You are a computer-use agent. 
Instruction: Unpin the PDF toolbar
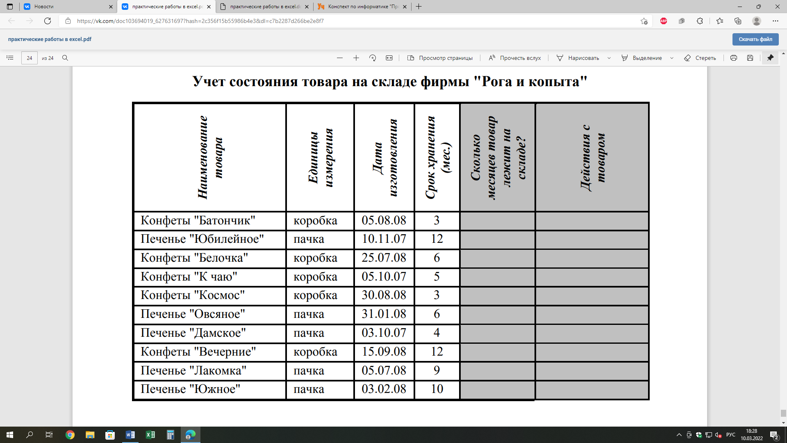tap(770, 58)
